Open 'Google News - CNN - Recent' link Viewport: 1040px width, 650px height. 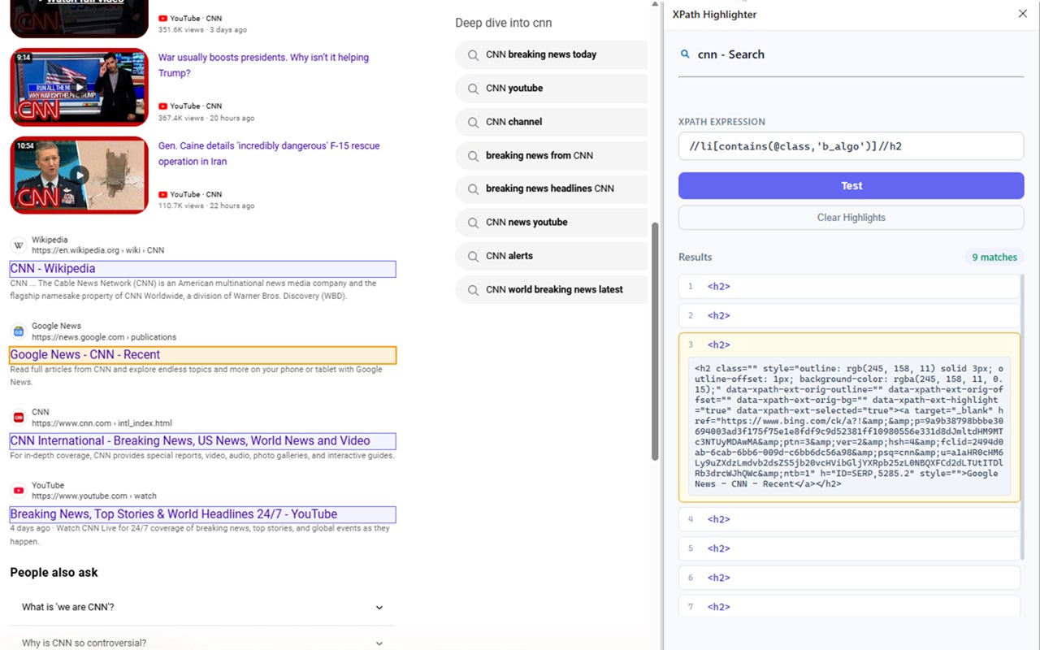85,355
